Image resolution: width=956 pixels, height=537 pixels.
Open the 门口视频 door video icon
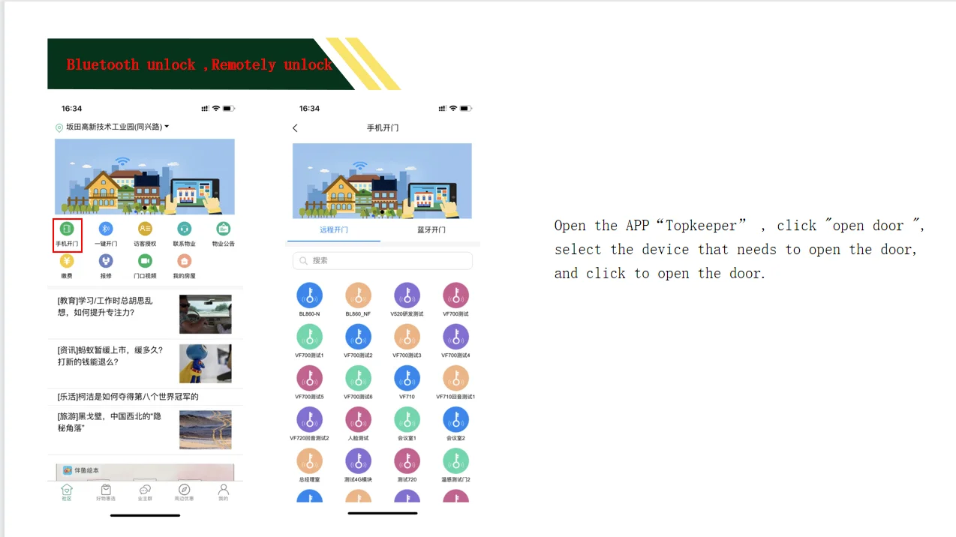pyautogui.click(x=146, y=261)
